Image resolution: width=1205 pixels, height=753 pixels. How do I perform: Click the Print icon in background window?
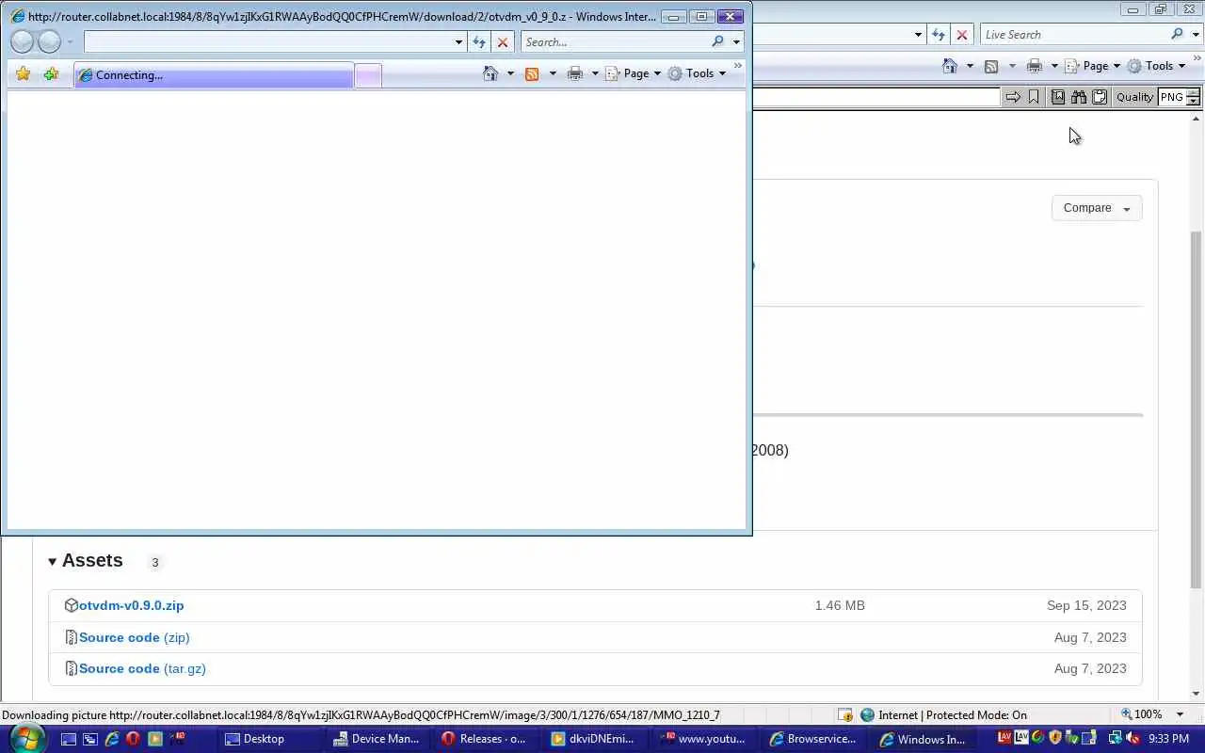pyautogui.click(x=1035, y=66)
